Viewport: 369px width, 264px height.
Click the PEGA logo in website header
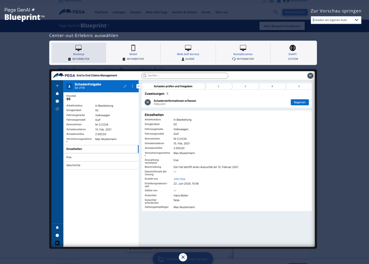pyautogui.click(x=72, y=12)
